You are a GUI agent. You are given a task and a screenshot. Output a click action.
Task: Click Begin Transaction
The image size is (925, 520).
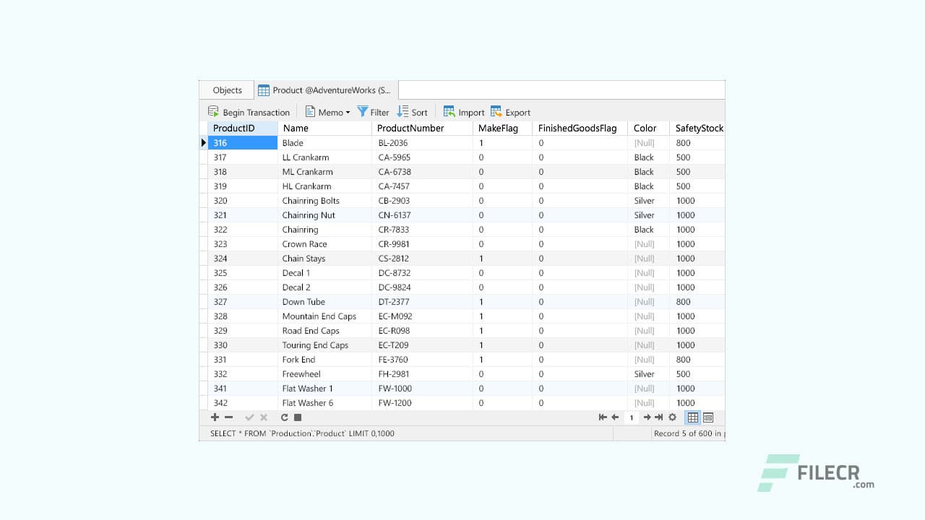[249, 112]
